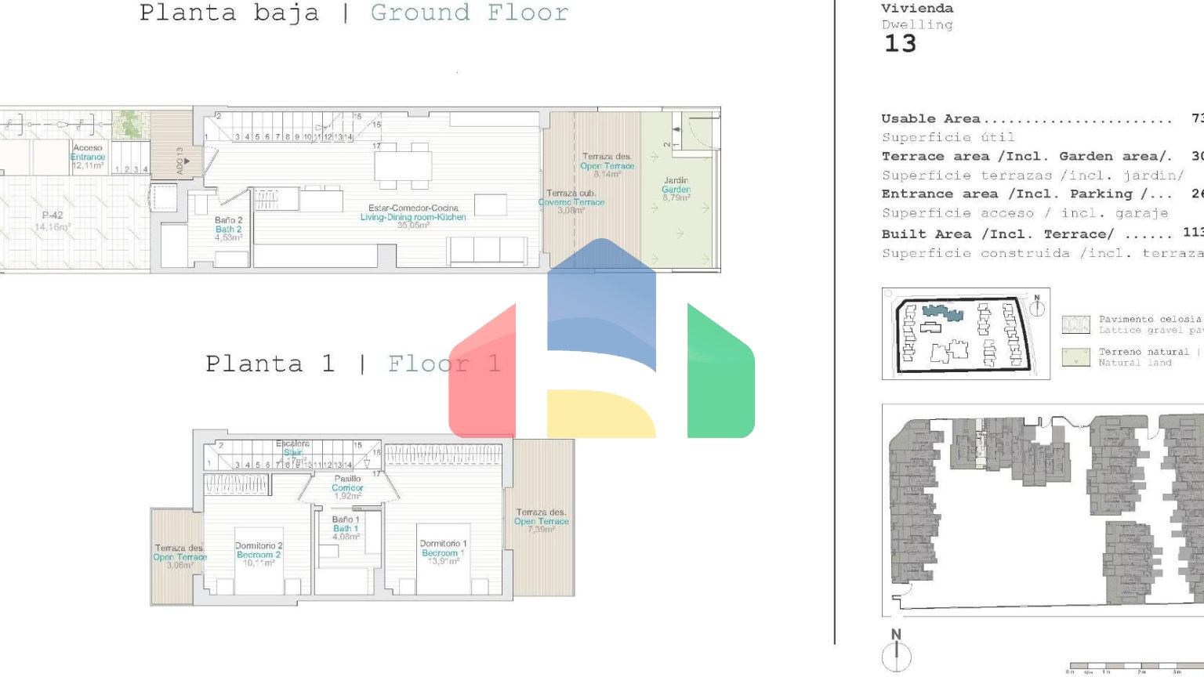Click the Dormitorio 1 bed symbol
The width and height of the screenshot is (1204, 677).
(x=443, y=558)
